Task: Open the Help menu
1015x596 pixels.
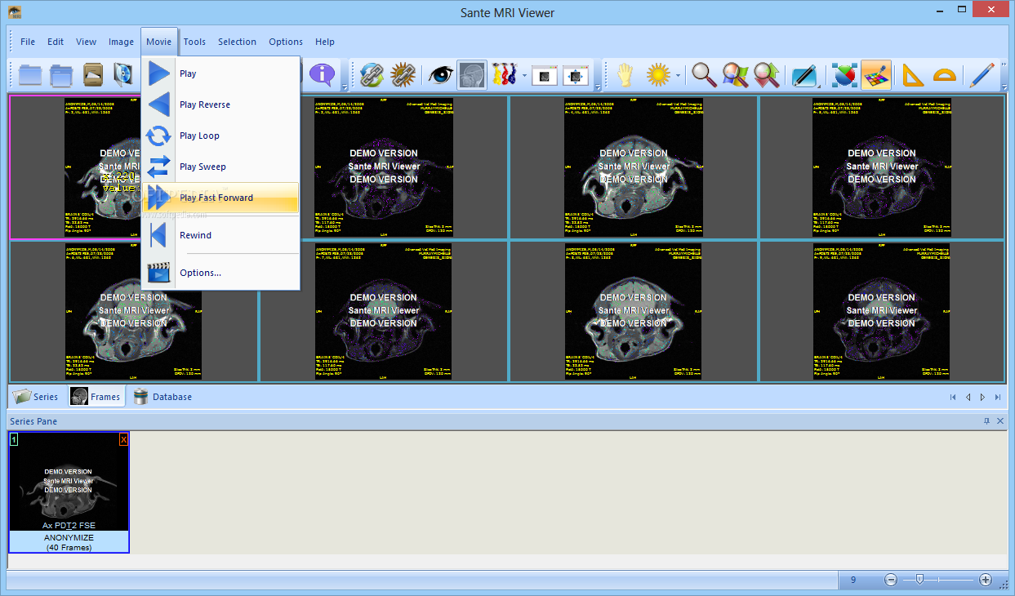Action: click(325, 42)
